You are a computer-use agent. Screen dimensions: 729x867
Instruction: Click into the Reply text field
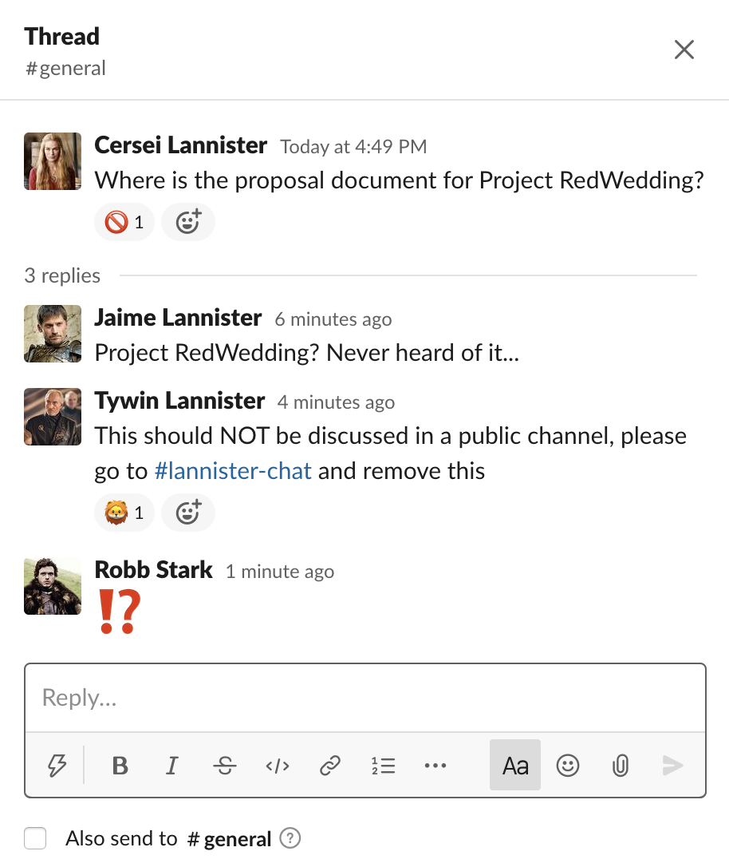click(x=364, y=698)
